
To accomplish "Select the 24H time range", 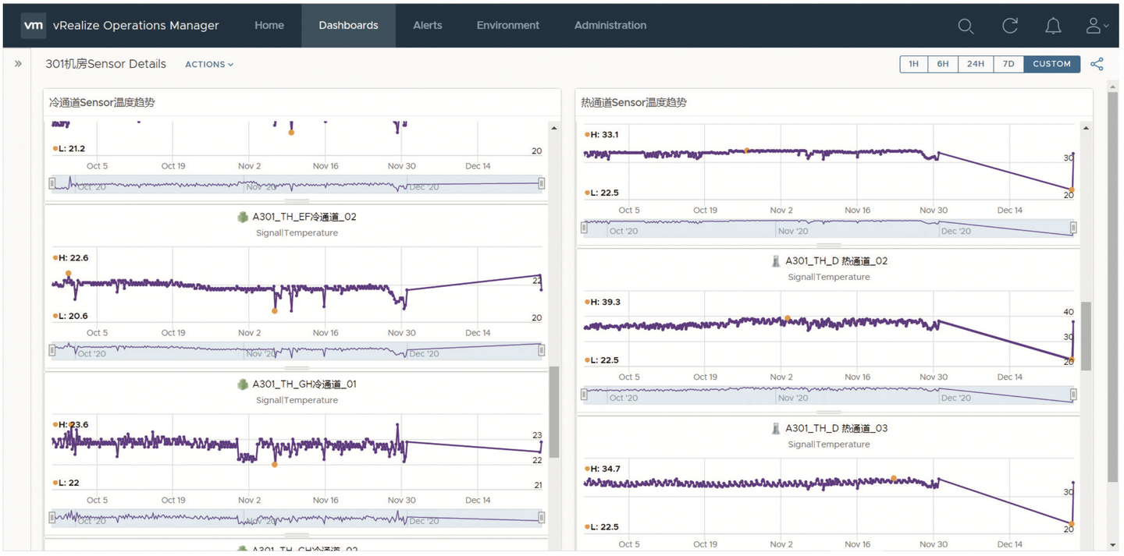I will pyautogui.click(x=975, y=64).
